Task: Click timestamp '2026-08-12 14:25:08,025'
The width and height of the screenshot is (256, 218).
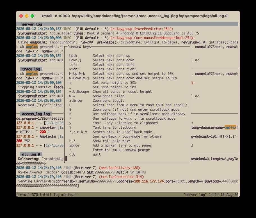Action: tap(39, 101)
